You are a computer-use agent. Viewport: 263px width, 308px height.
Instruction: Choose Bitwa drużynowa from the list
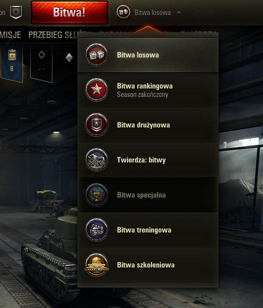(x=148, y=125)
